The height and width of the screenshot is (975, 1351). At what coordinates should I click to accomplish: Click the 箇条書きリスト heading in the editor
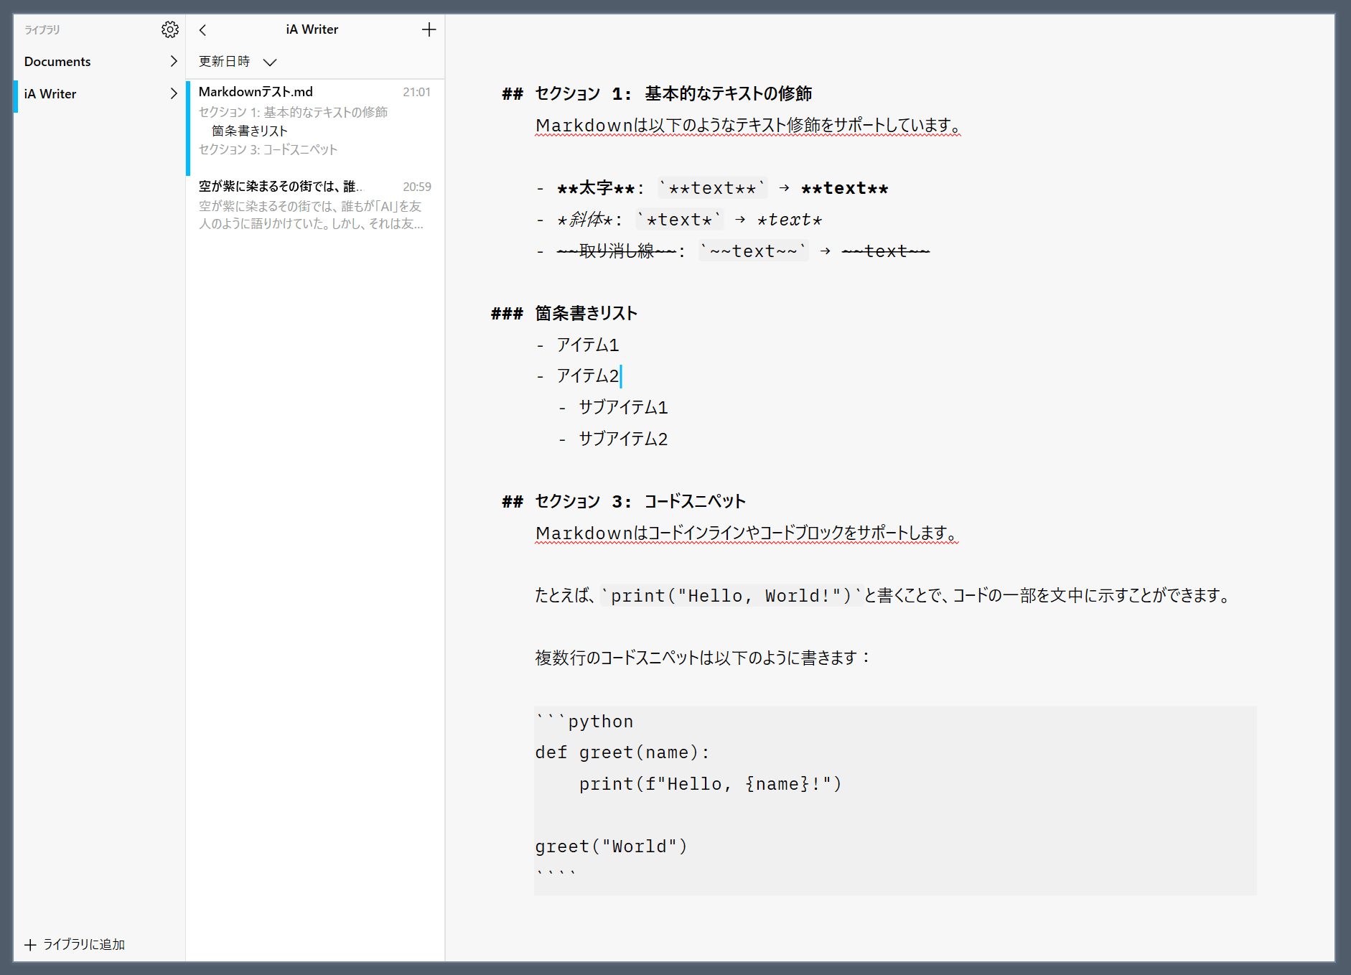[x=586, y=314]
